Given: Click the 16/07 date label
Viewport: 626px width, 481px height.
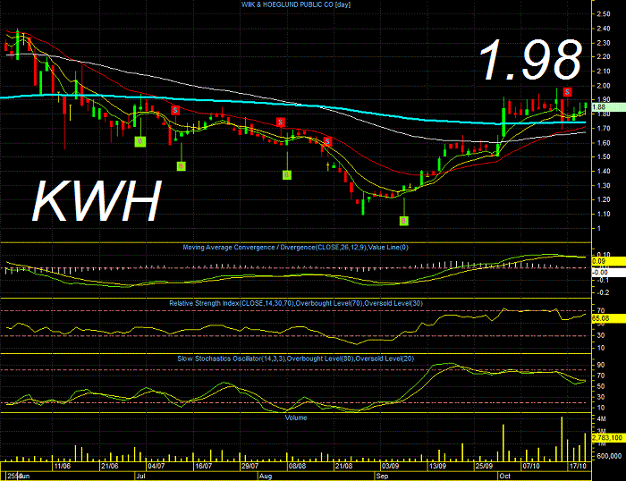Looking at the screenshot, I should point(203,466).
